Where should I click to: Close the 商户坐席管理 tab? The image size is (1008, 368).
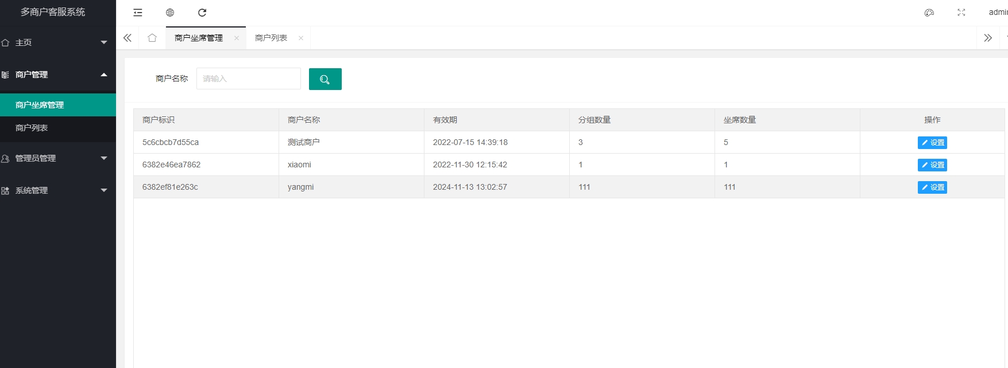coord(237,38)
